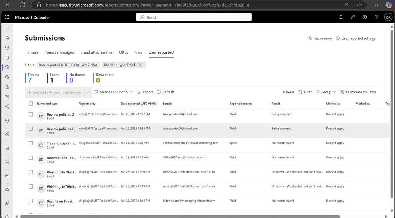This screenshot has width=395, height=218.
Task: Click the Defender Search box
Action: 194,17
